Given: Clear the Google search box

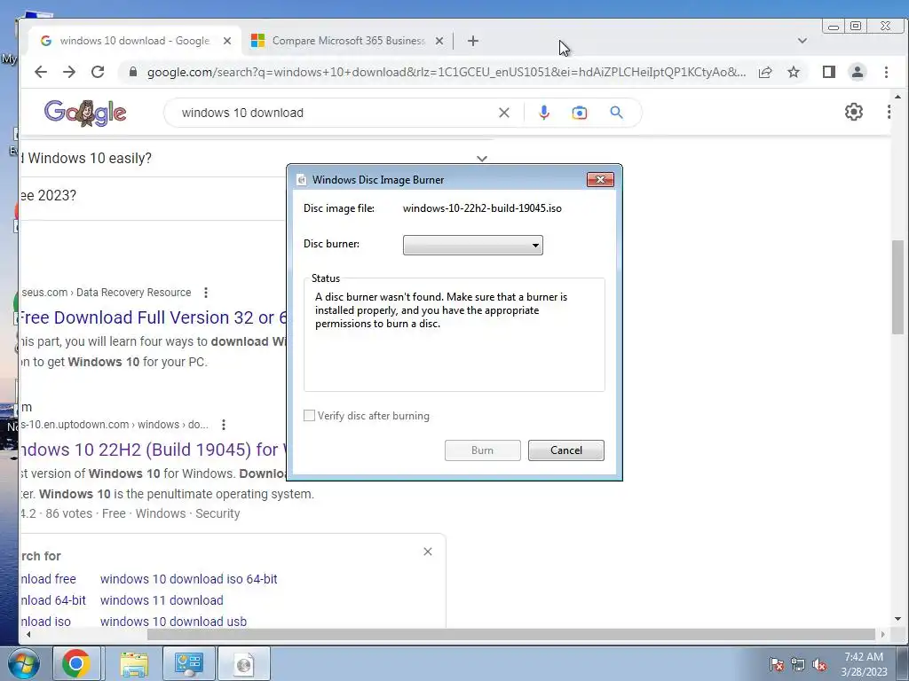Looking at the screenshot, I should coord(504,113).
